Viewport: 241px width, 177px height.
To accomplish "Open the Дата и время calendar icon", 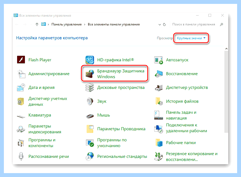I will point(21,87).
